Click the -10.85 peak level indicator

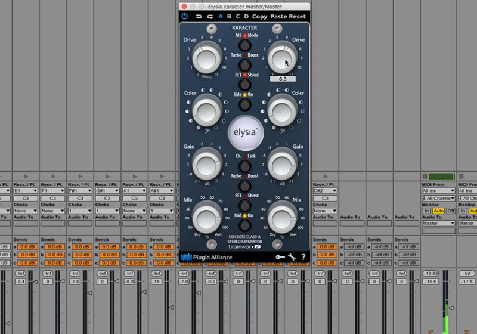(x=430, y=274)
